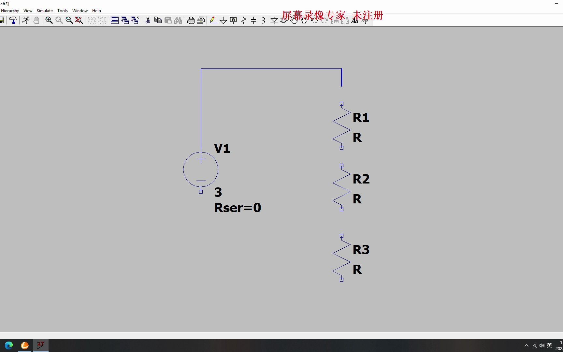Viewport: 563px width, 352px height.
Task: Open the Hierarchy menu
Action: [10, 10]
